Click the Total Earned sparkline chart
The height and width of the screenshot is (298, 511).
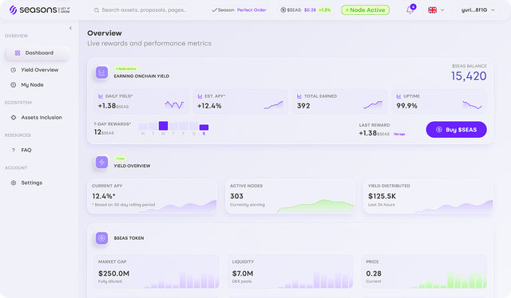pos(373,104)
